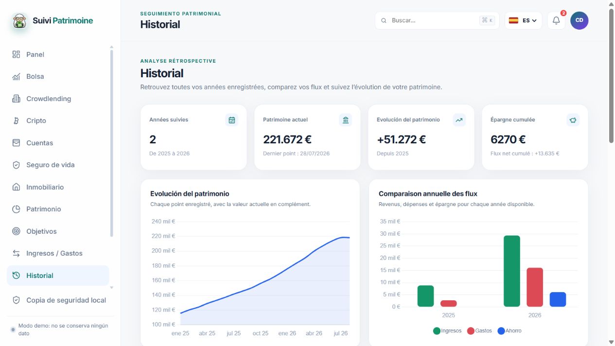615x346 pixels.
Task: Click the Suivi Patrimoine logo icon
Action: click(x=19, y=21)
